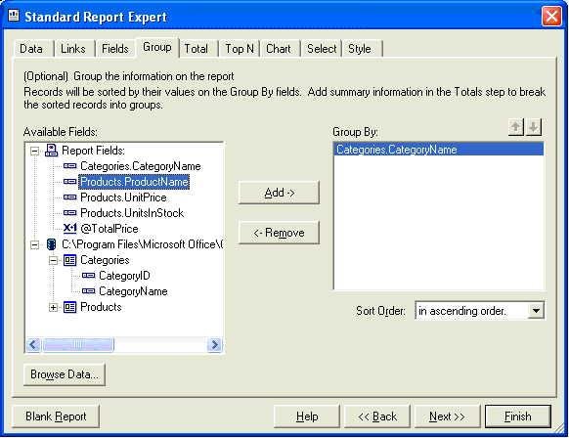Viewport: 569px width, 438px height.
Task: Click the horizontal scrollbar thumb in Available Fields
Action: pyautogui.click(x=78, y=344)
